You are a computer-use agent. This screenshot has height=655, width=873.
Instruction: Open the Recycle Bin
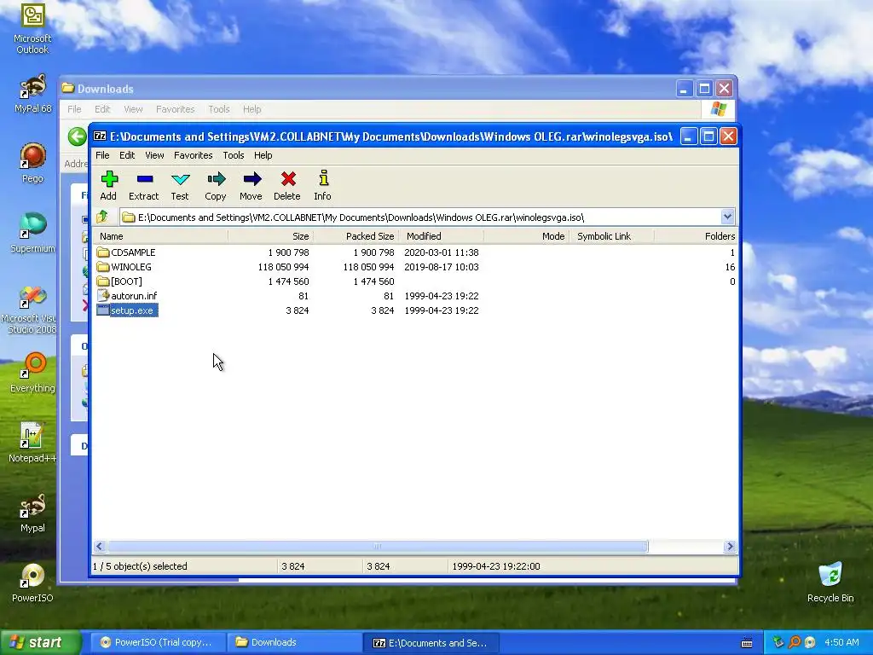pyautogui.click(x=830, y=583)
